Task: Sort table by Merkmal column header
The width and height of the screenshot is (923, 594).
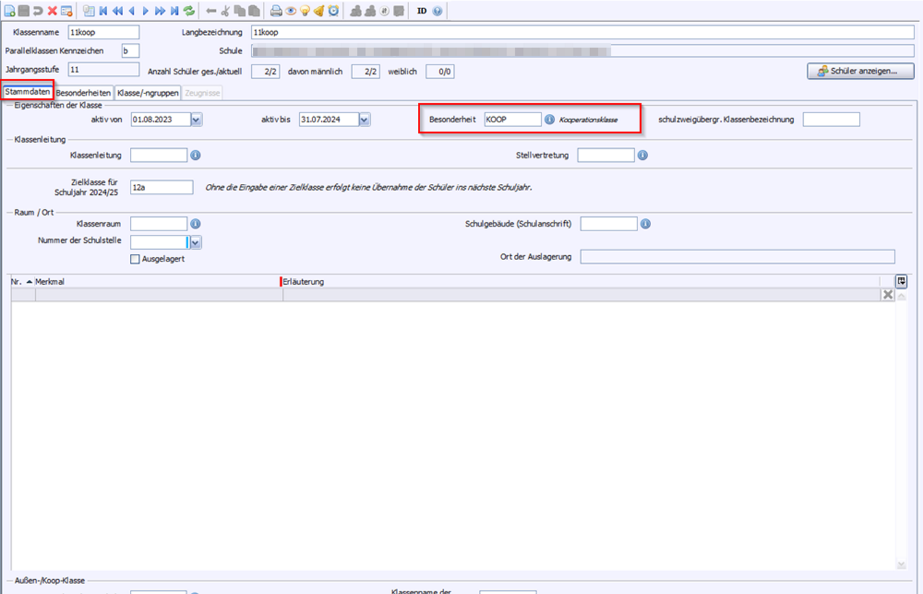Action: (x=50, y=282)
